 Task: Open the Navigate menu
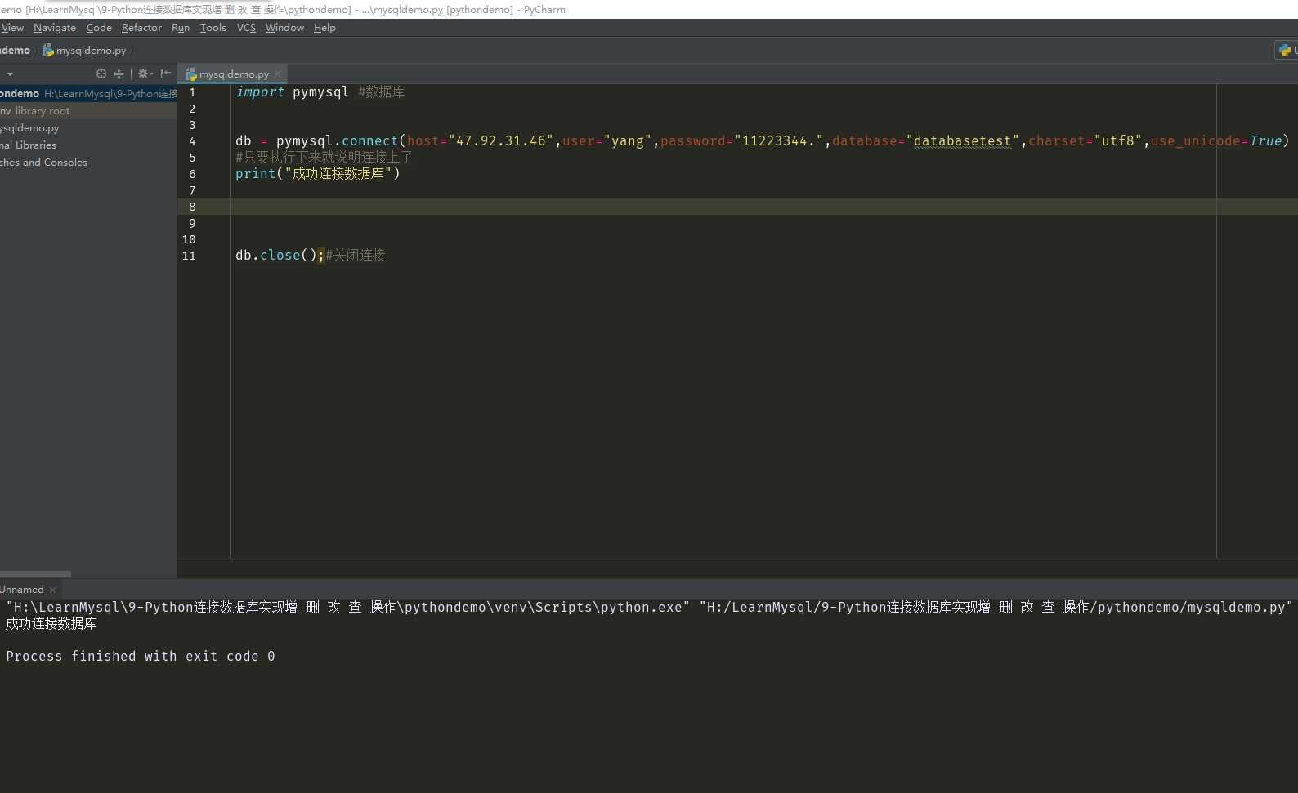[55, 28]
